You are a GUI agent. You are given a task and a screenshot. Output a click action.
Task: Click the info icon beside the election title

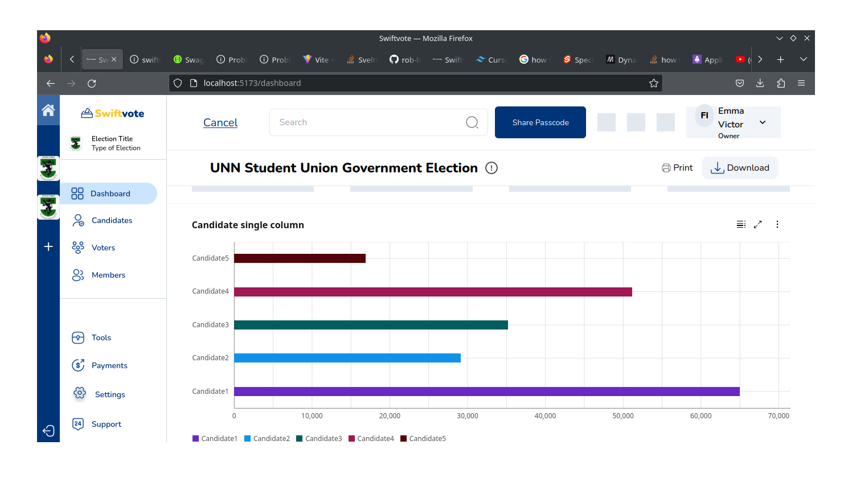[x=491, y=168]
